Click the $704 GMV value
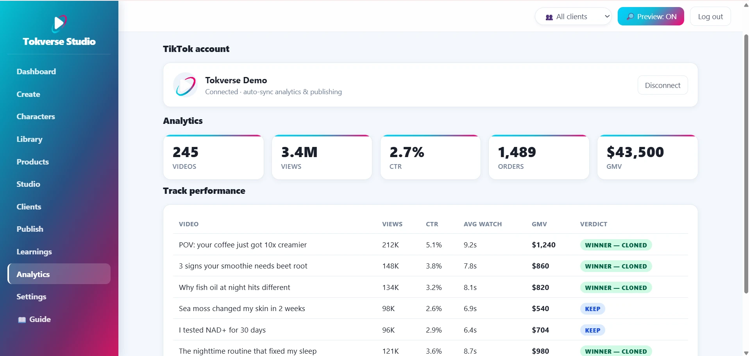 [x=540, y=330]
